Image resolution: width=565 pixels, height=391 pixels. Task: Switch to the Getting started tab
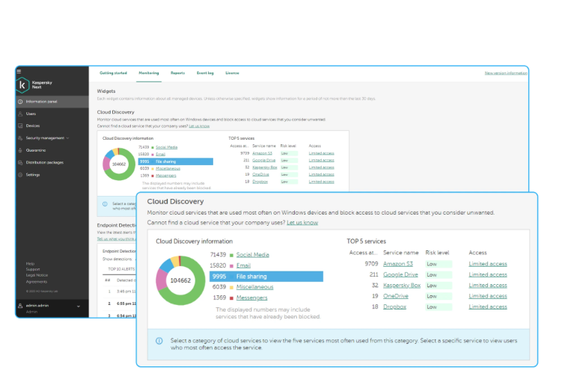pyautogui.click(x=113, y=73)
